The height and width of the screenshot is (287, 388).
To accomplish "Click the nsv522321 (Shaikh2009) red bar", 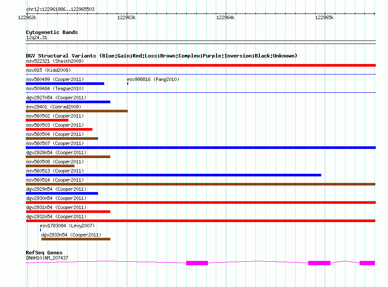I will tap(201, 65).
